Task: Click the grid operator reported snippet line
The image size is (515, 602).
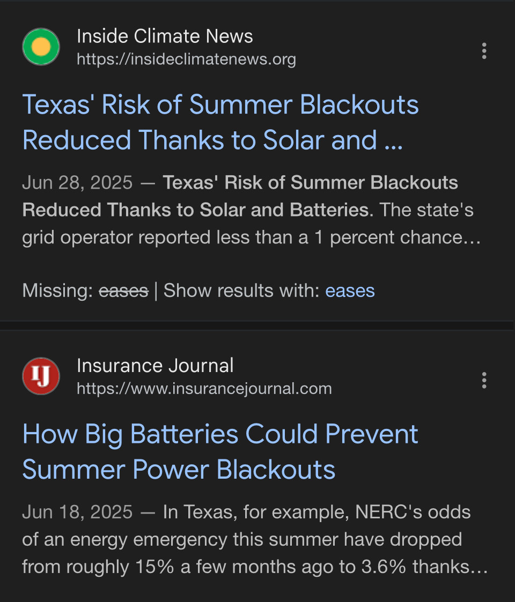Action: pos(252,237)
